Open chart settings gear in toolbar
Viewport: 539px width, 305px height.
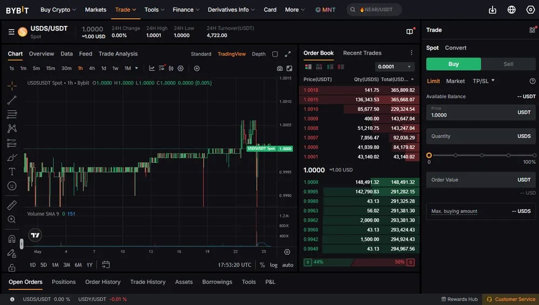coord(181,68)
